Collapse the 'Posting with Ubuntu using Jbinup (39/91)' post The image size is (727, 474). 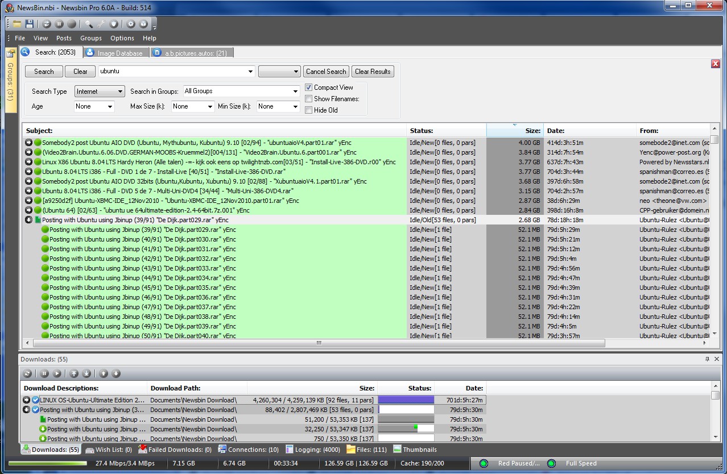[28, 220]
